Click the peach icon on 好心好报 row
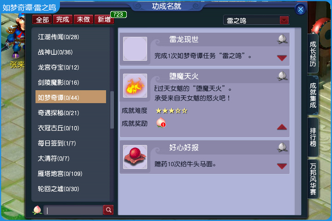Viewport: 332px width, 221px height. coord(282,147)
